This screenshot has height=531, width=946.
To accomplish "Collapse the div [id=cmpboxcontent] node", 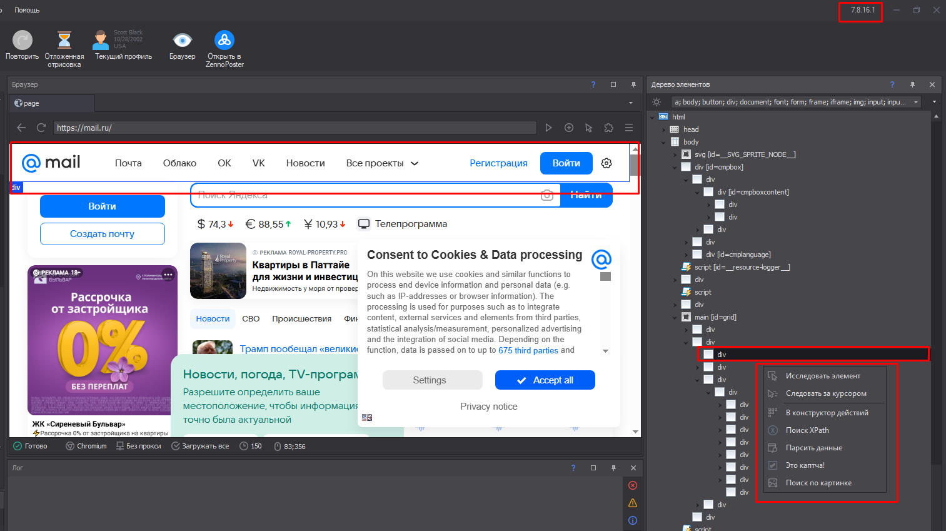I will click(698, 192).
